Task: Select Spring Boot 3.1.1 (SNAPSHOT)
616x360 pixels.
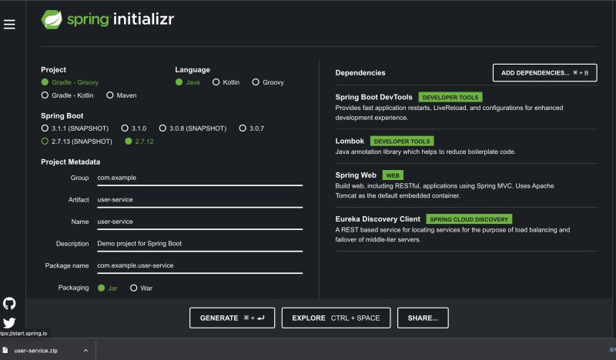Action: (75, 128)
